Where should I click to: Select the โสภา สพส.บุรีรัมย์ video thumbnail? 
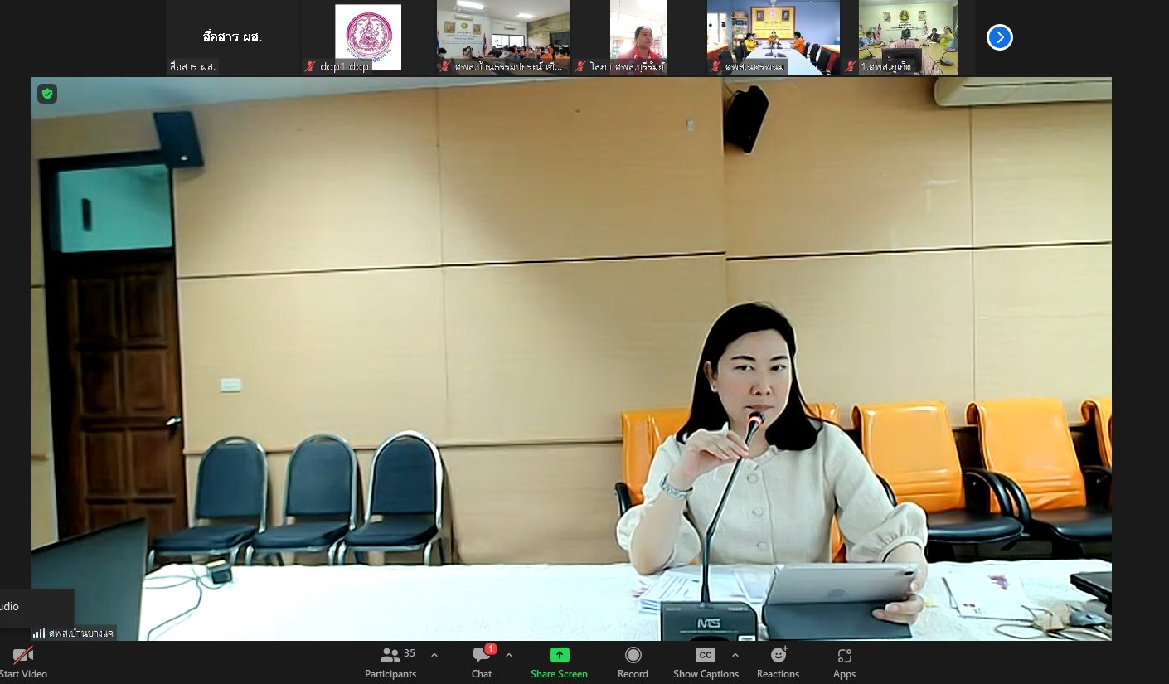[x=638, y=37]
